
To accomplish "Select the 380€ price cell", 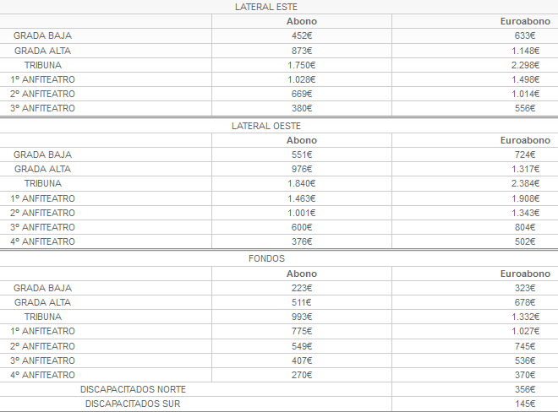I will pos(302,108).
